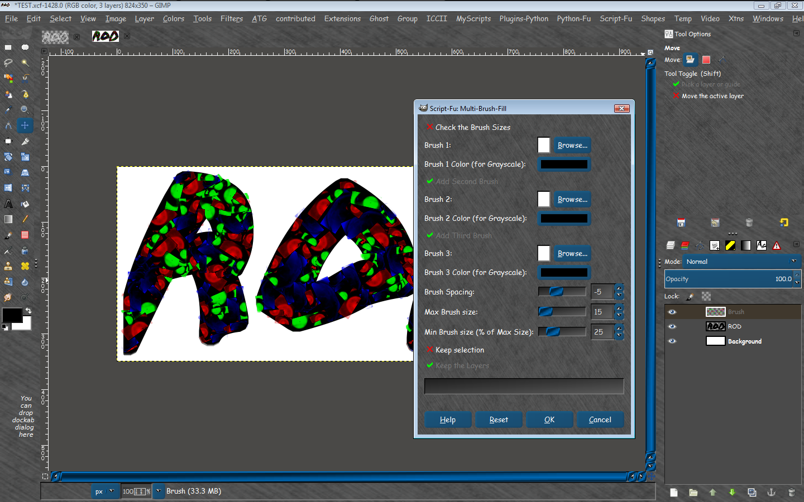Screen dimensions: 804x502
Task: Open the layer Mode dropdown
Action: coord(743,262)
